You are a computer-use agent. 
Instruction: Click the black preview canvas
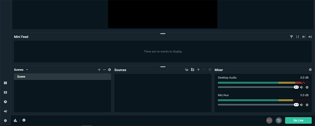click(x=163, y=14)
